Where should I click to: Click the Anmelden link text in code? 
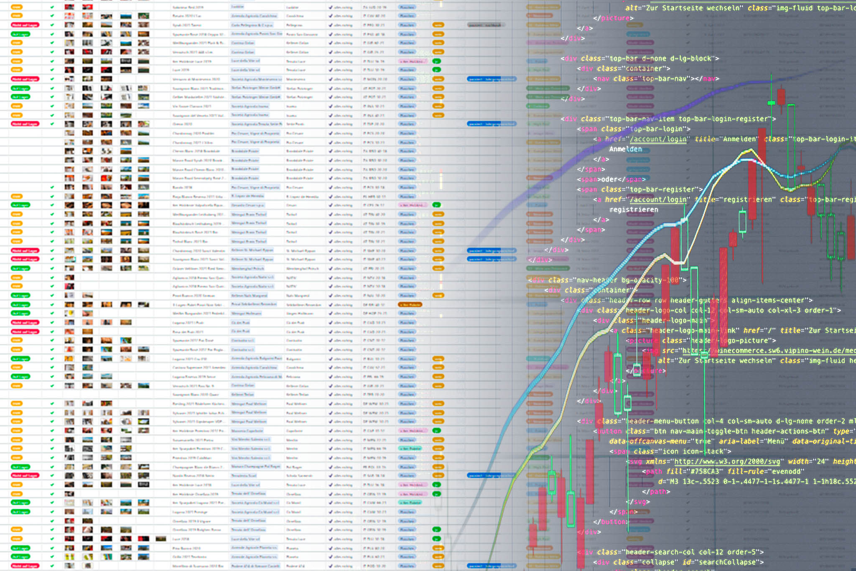click(x=625, y=149)
